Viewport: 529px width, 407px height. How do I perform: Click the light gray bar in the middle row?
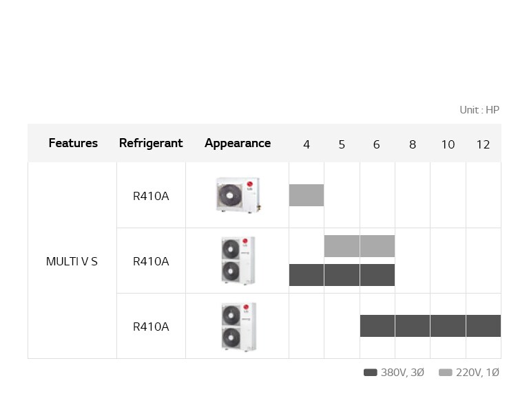point(360,246)
